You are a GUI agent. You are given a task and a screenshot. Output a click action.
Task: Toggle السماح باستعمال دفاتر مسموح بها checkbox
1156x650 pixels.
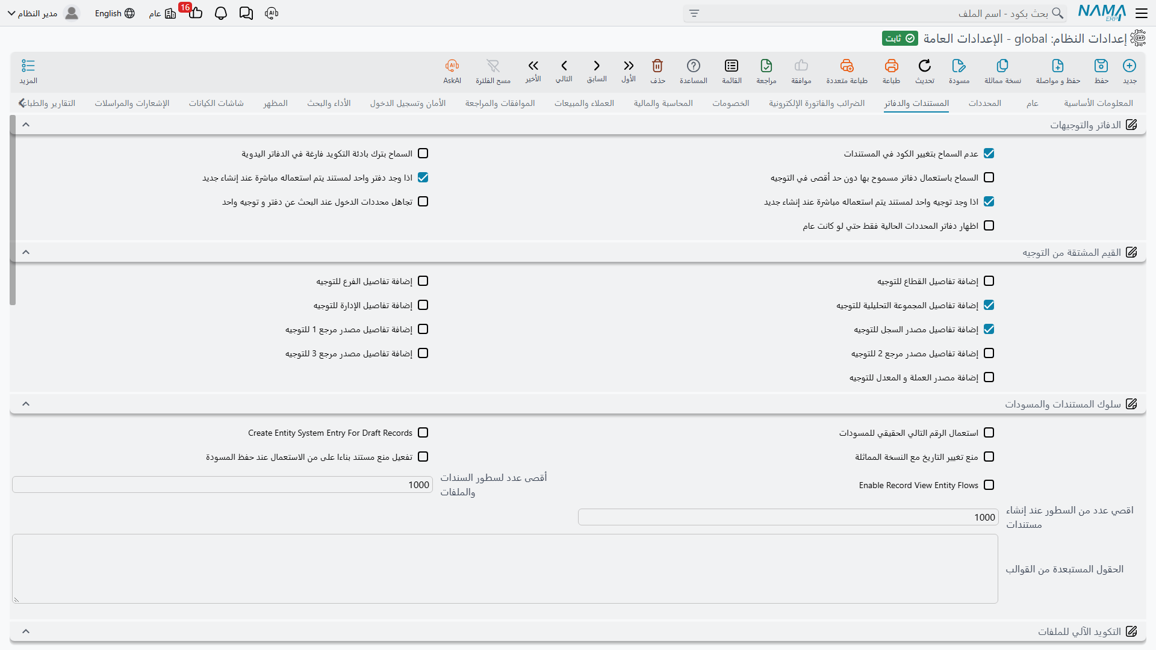tap(989, 178)
